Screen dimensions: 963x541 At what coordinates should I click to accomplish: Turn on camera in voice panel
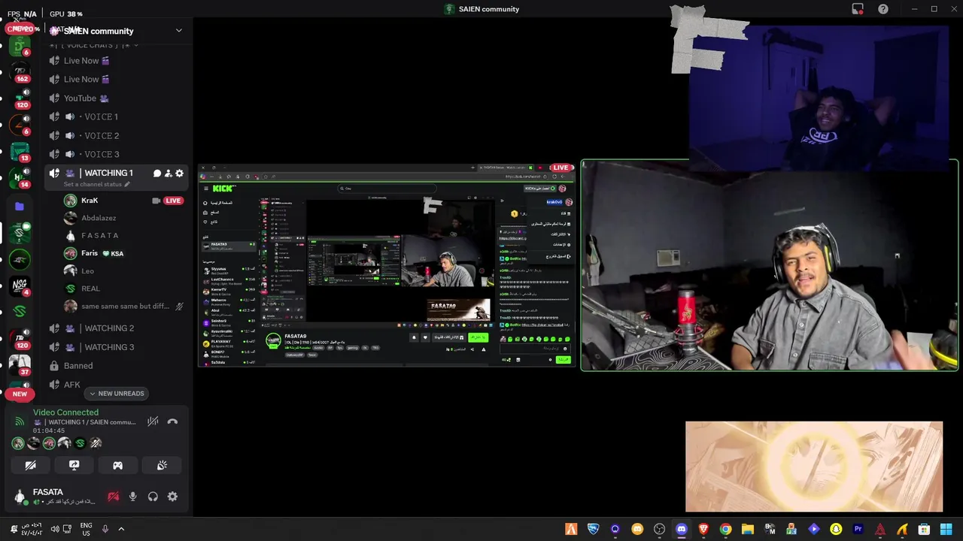(x=31, y=466)
